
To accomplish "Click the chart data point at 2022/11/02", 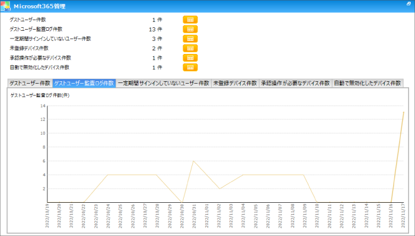I will pyautogui.click(x=219, y=189).
